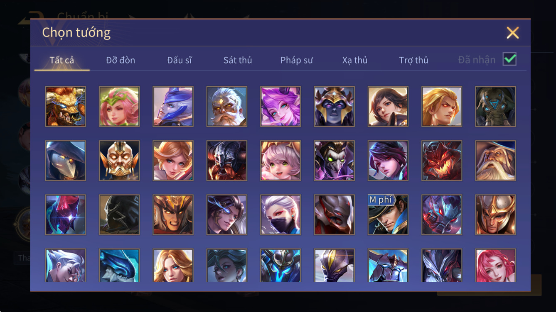Toggle the Đã nhận checkbox
The width and height of the screenshot is (556, 312).
509,59
